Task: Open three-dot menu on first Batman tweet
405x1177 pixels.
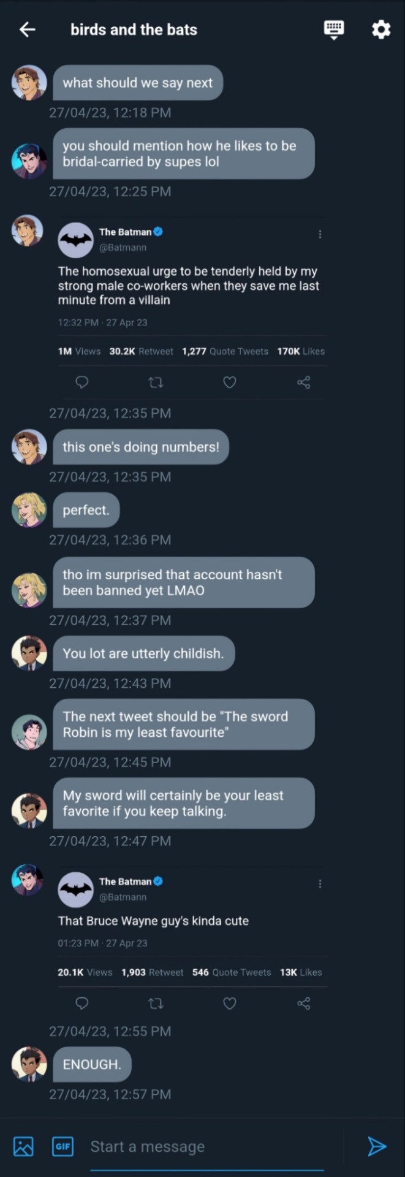Action: coord(320,234)
